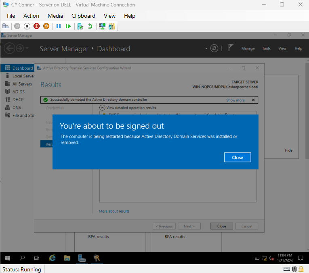Click Show more in the demotion message
The height and width of the screenshot is (273, 309).
pos(235,100)
